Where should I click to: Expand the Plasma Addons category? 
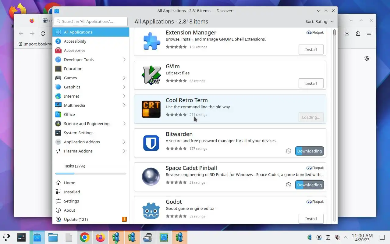click(124, 151)
